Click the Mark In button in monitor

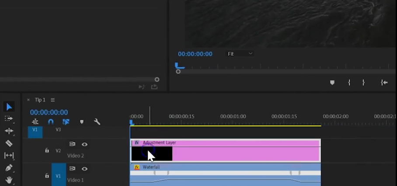(x=349, y=82)
